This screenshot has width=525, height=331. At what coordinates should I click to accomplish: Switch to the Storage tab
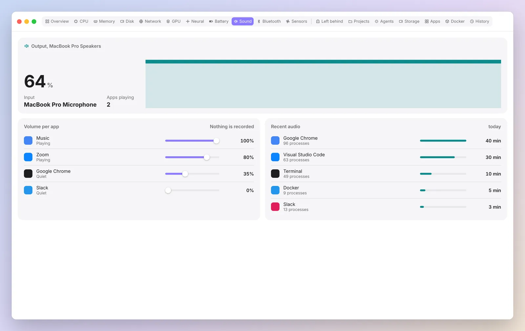pyautogui.click(x=409, y=21)
